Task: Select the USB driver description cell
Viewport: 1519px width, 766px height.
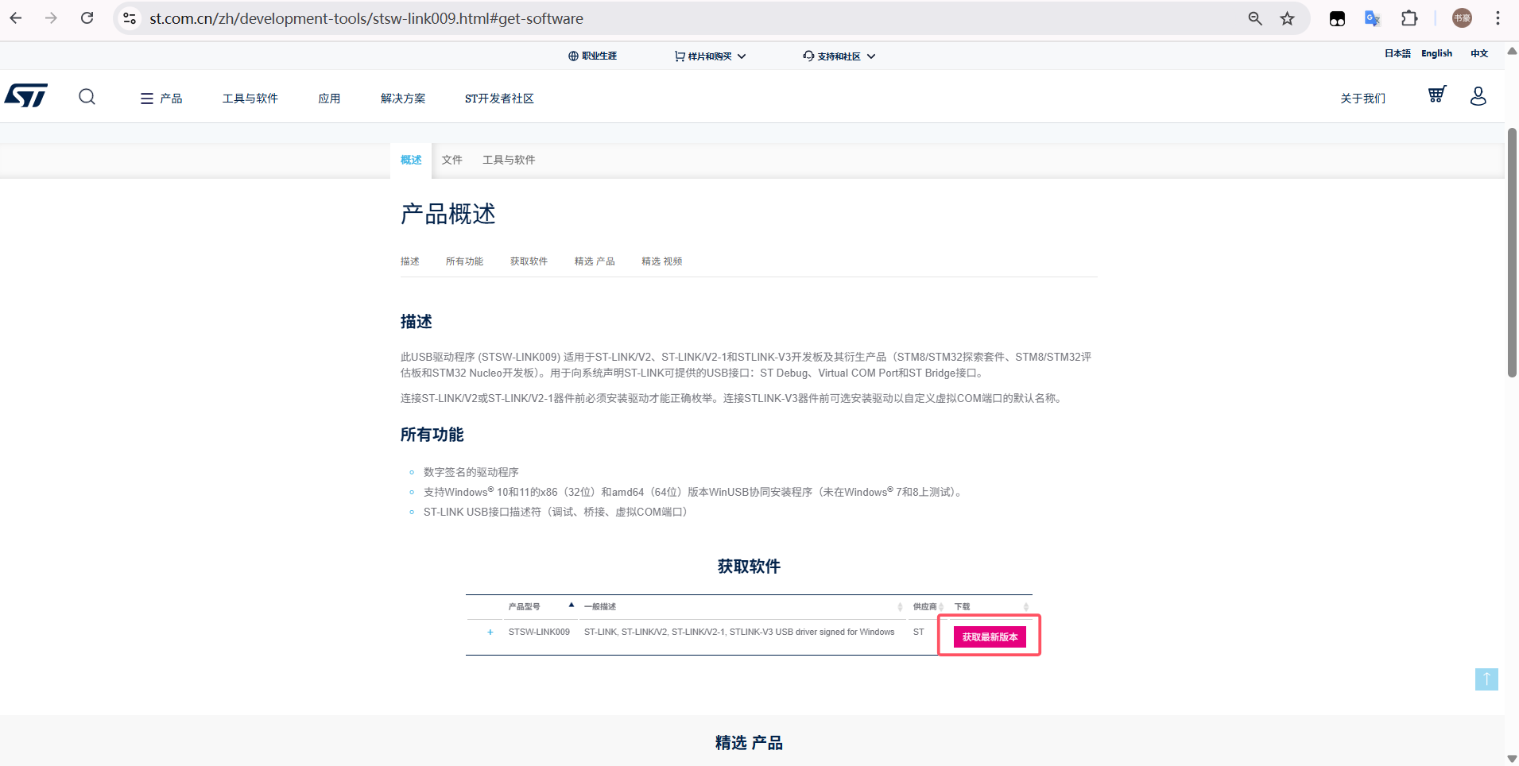Action: 739,633
